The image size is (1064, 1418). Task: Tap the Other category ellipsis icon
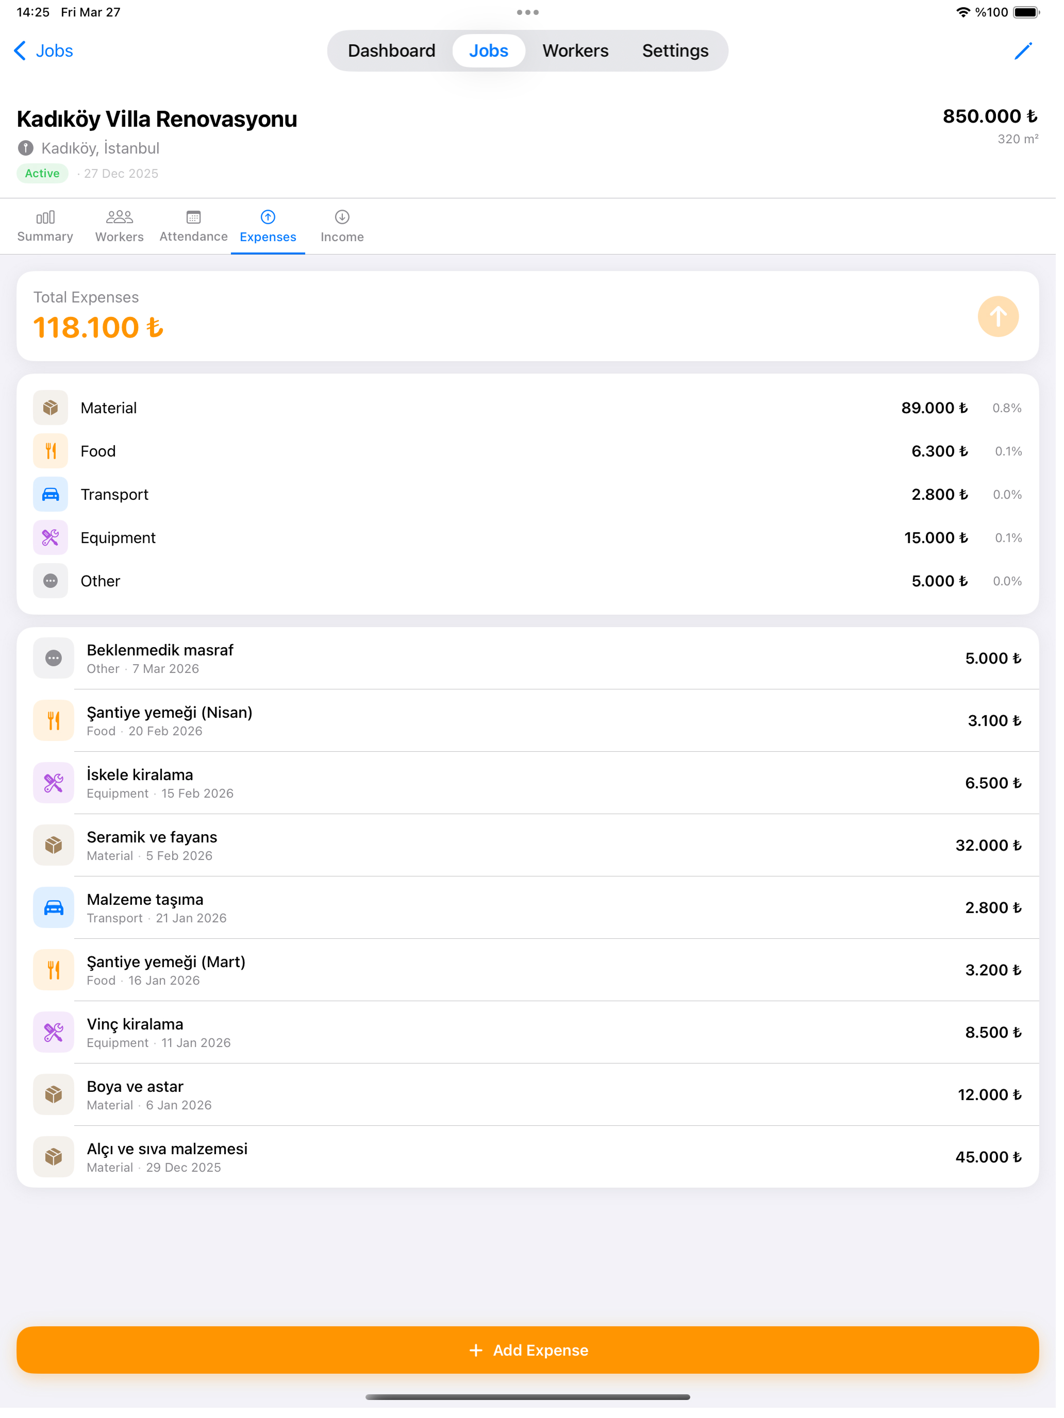[x=51, y=581]
